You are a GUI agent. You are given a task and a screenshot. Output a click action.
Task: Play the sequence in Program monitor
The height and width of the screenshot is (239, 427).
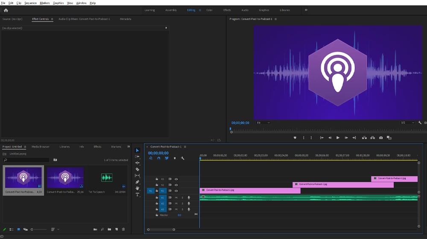point(338,138)
